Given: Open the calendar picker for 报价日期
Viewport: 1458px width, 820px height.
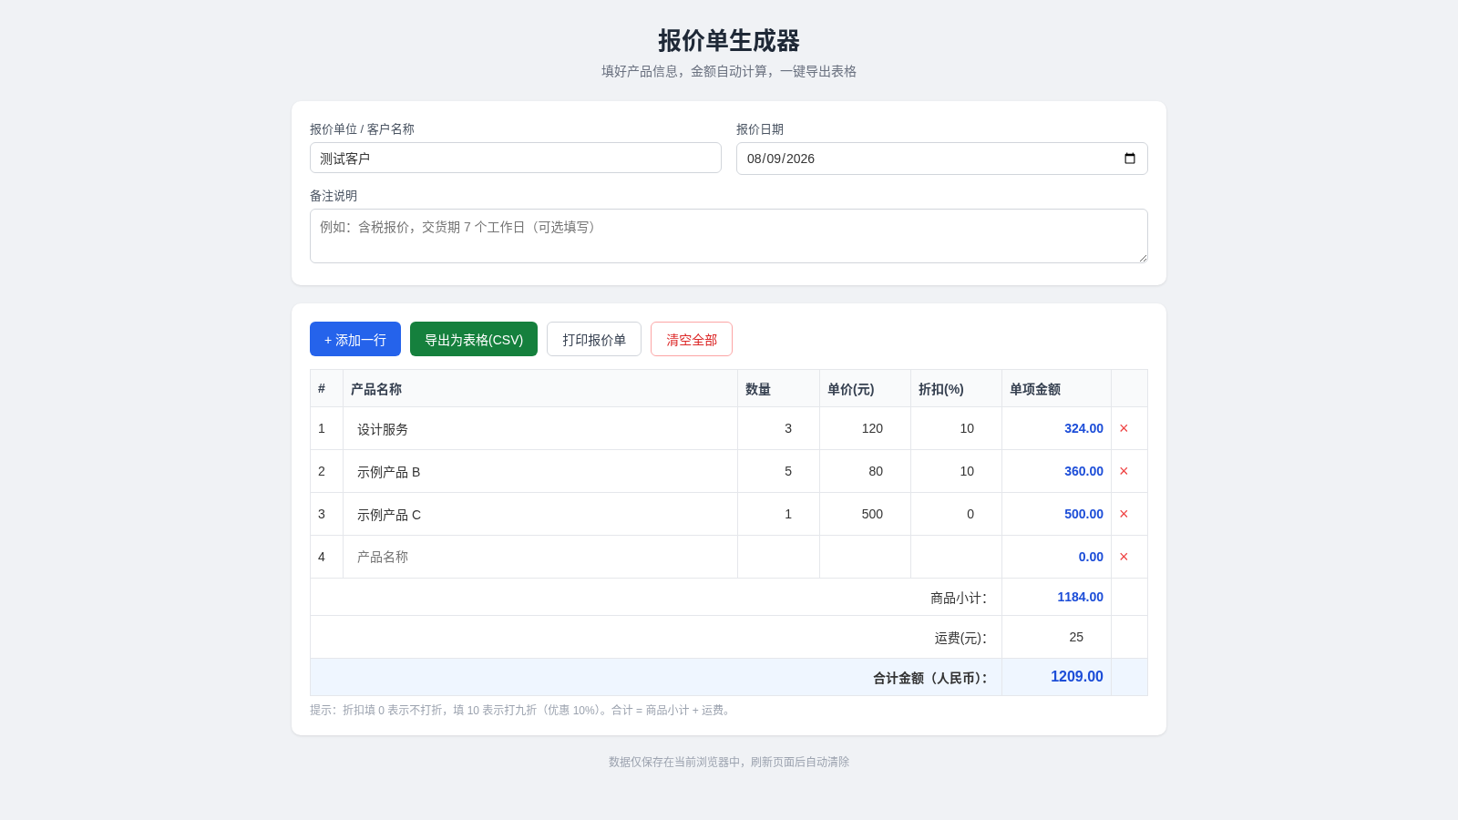Looking at the screenshot, I should (x=1130, y=159).
